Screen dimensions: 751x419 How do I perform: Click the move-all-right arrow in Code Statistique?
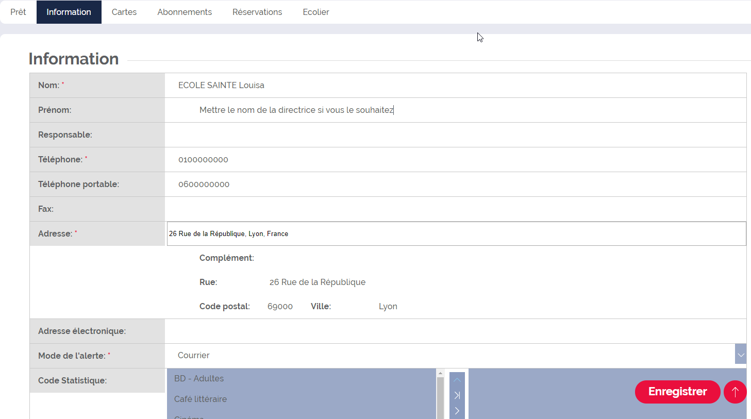click(457, 395)
